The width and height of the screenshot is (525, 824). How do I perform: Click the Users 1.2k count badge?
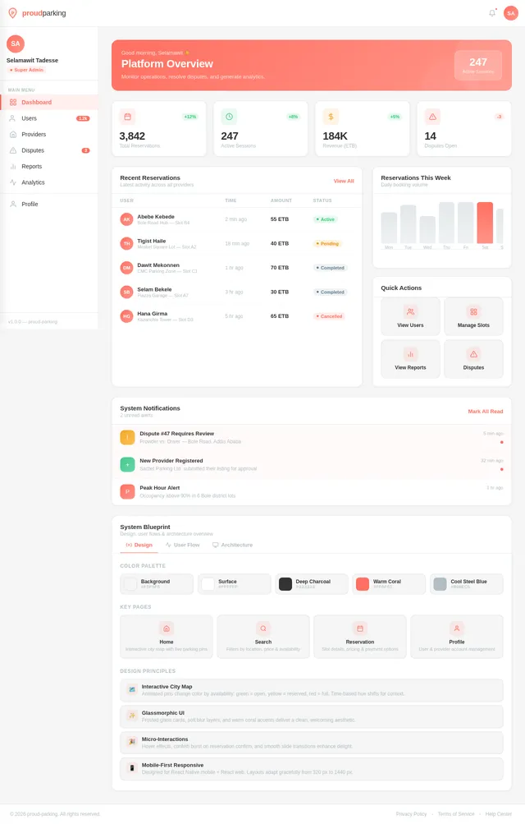[83, 119]
